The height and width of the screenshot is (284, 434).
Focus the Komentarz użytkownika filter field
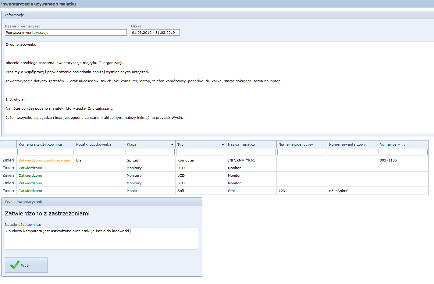(45, 152)
